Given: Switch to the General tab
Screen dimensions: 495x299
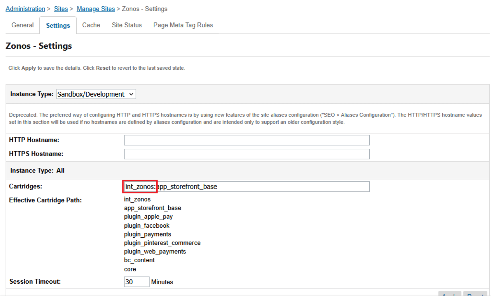Looking at the screenshot, I should (22, 25).
